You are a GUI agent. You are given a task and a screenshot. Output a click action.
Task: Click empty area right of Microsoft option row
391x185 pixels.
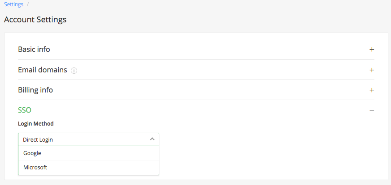pos(102,167)
